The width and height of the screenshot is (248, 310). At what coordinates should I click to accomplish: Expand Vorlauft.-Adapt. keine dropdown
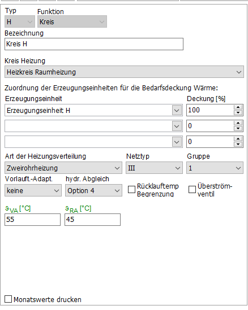click(x=33, y=190)
